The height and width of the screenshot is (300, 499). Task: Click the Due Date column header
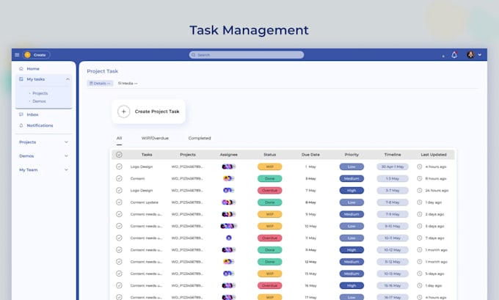[x=310, y=155]
